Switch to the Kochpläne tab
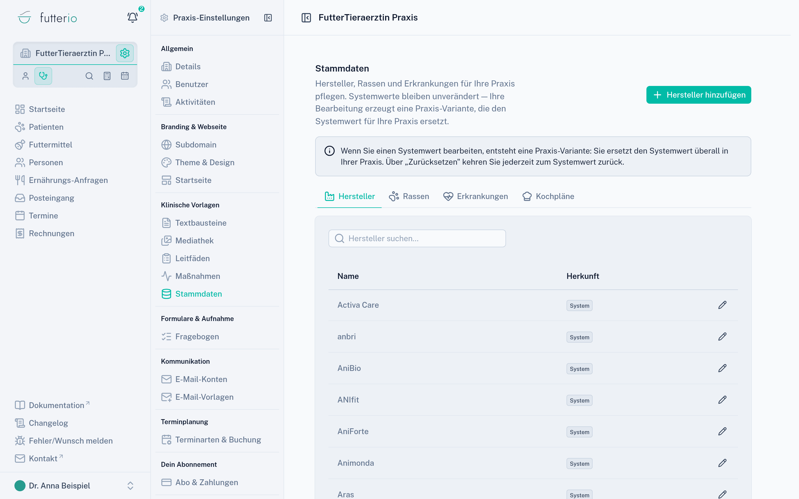Image resolution: width=799 pixels, height=499 pixels. point(548,196)
